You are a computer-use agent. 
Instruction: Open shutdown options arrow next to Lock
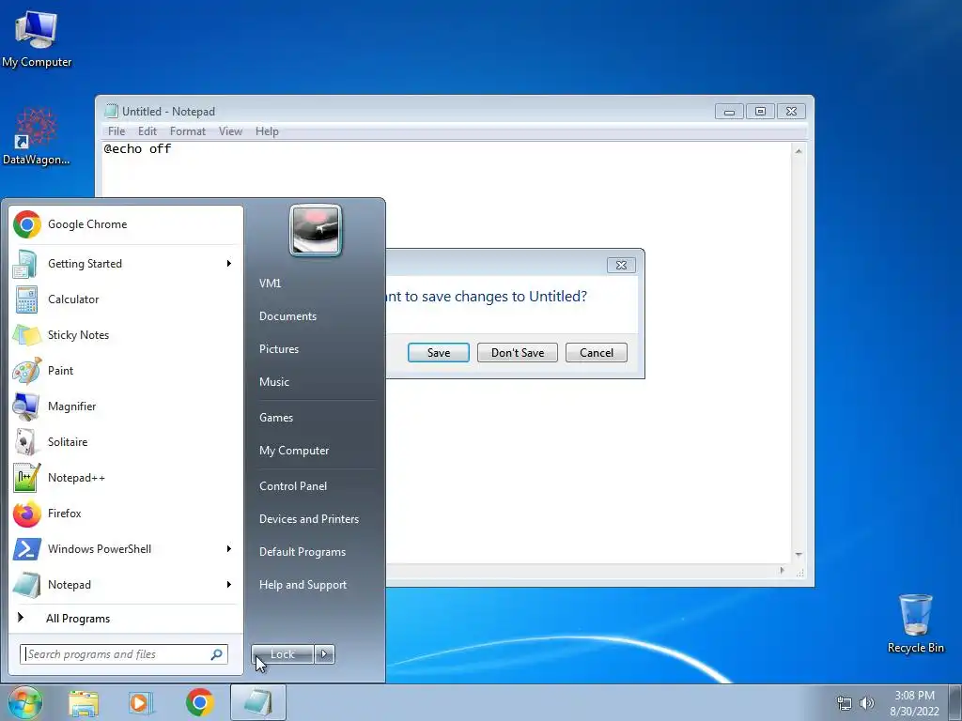[324, 654]
